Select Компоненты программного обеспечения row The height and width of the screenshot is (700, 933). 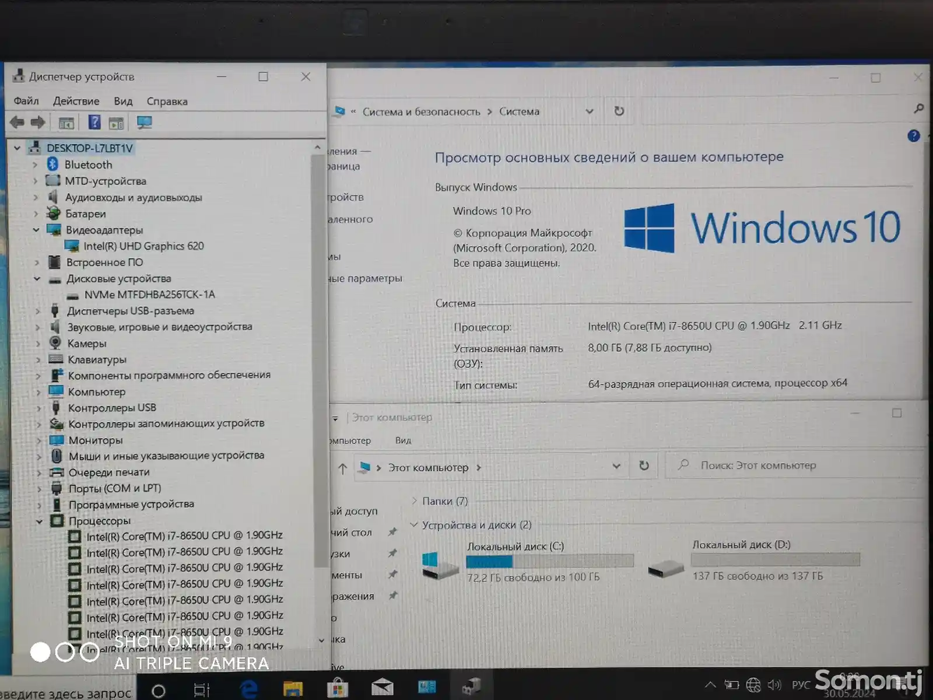click(169, 375)
